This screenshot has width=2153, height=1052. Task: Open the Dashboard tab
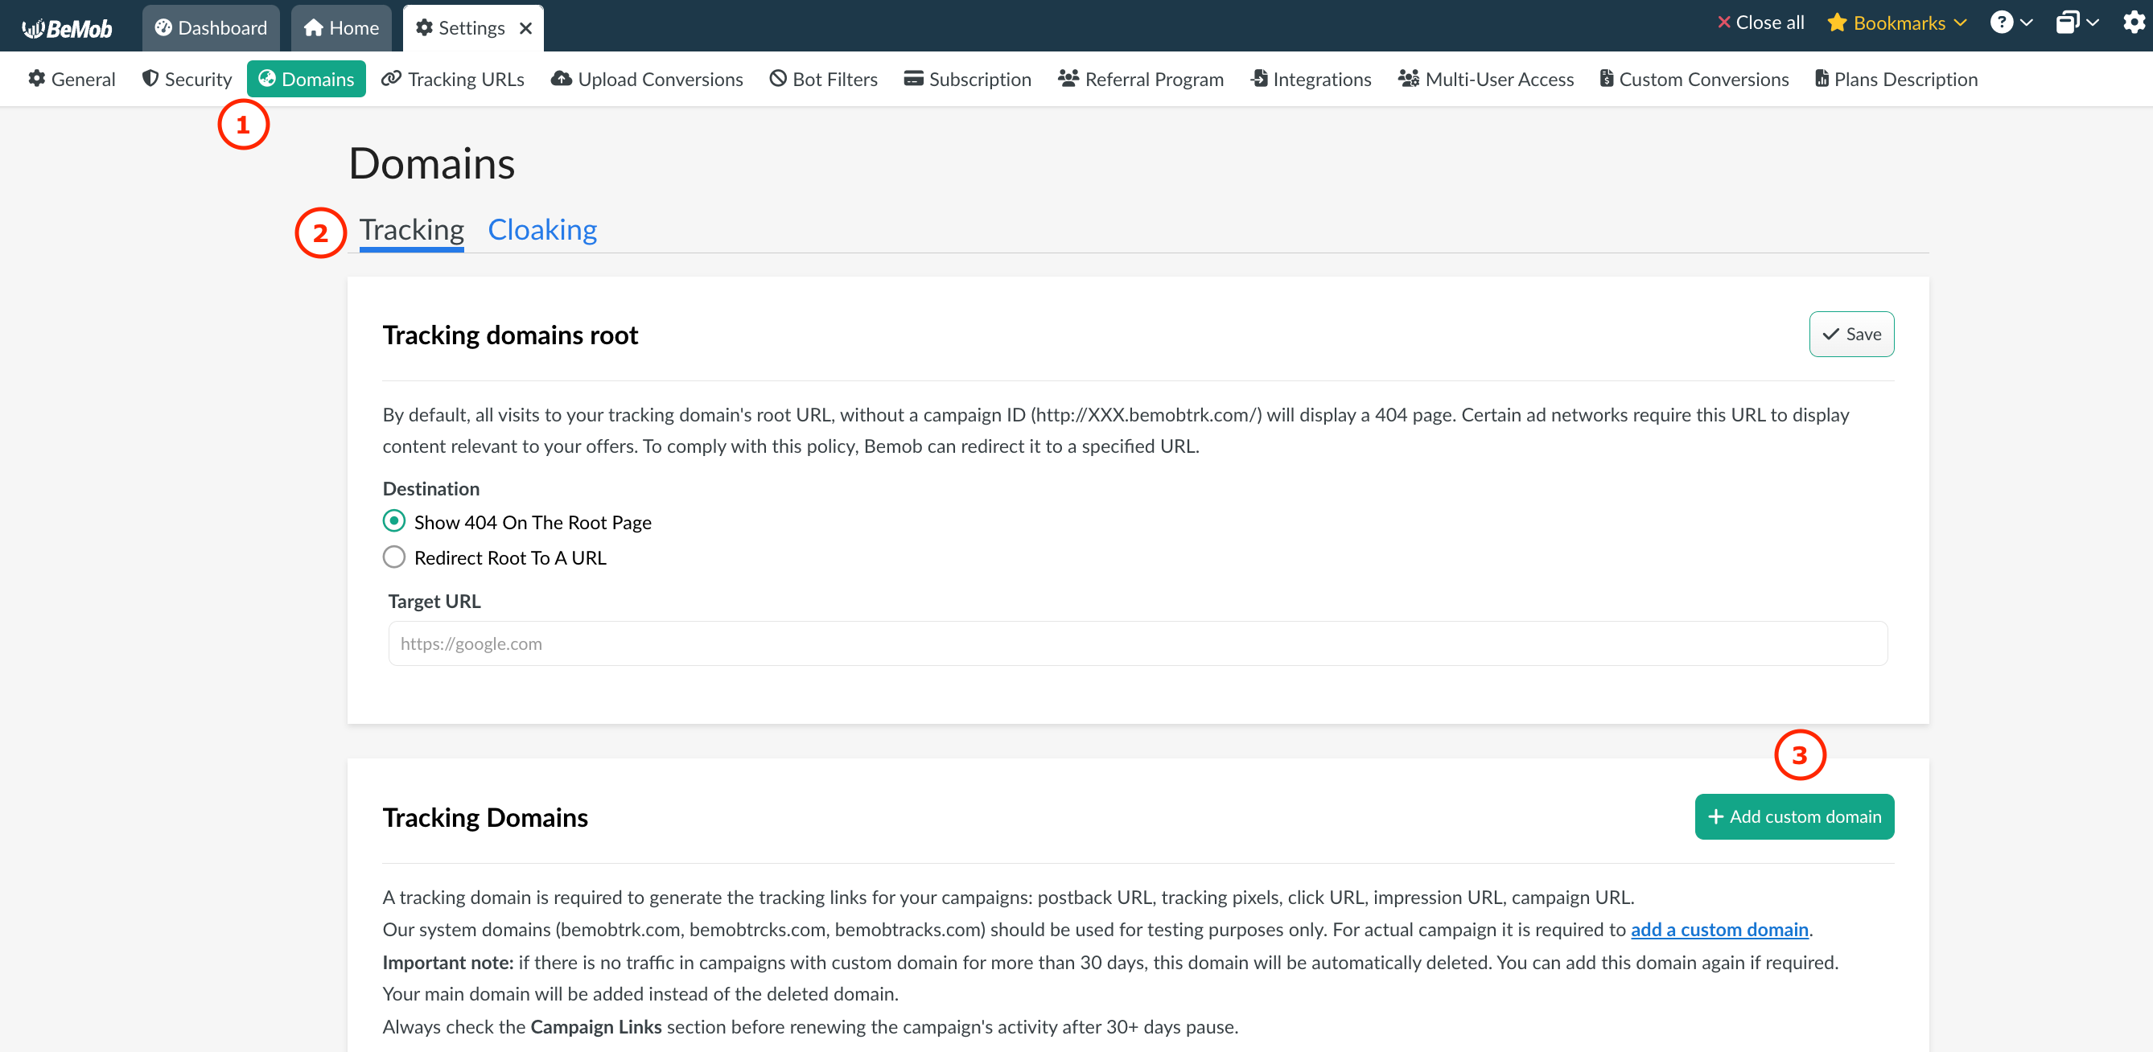[211, 27]
